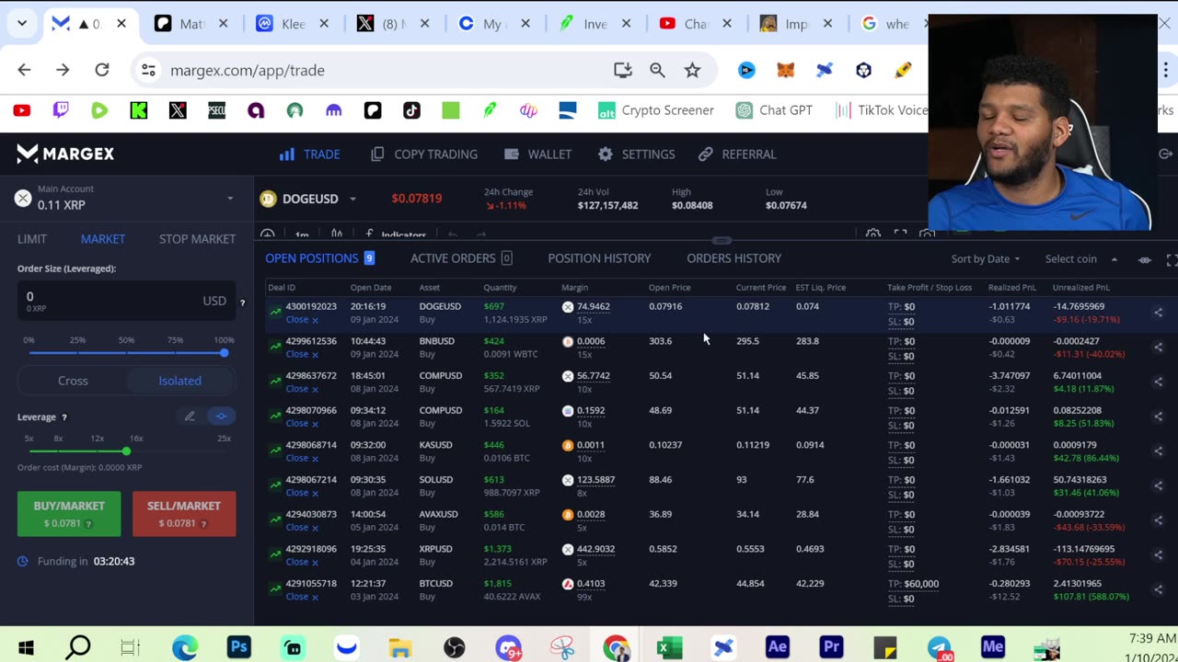The width and height of the screenshot is (1178, 662).
Task: Open chart settings gear icon
Action: pos(872,235)
